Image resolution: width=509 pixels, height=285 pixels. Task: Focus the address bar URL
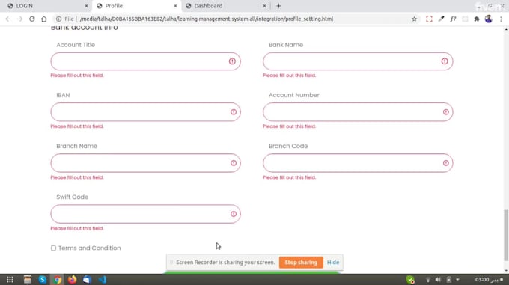point(207,19)
